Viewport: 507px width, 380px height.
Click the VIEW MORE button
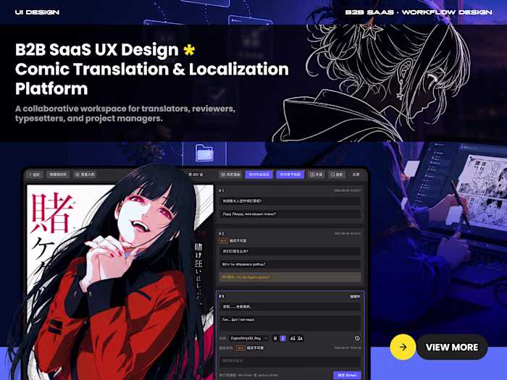[452, 347]
